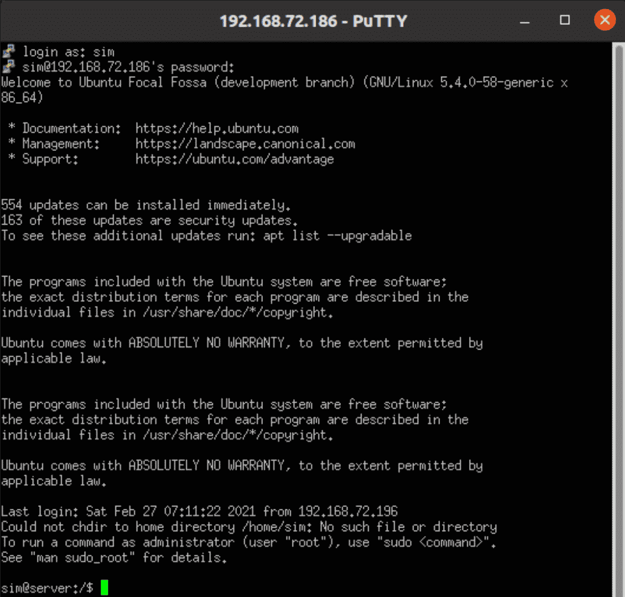Screen dimensions: 625x597
Task: Click the URL https://help.ubuntu.com
Action: click(x=217, y=129)
